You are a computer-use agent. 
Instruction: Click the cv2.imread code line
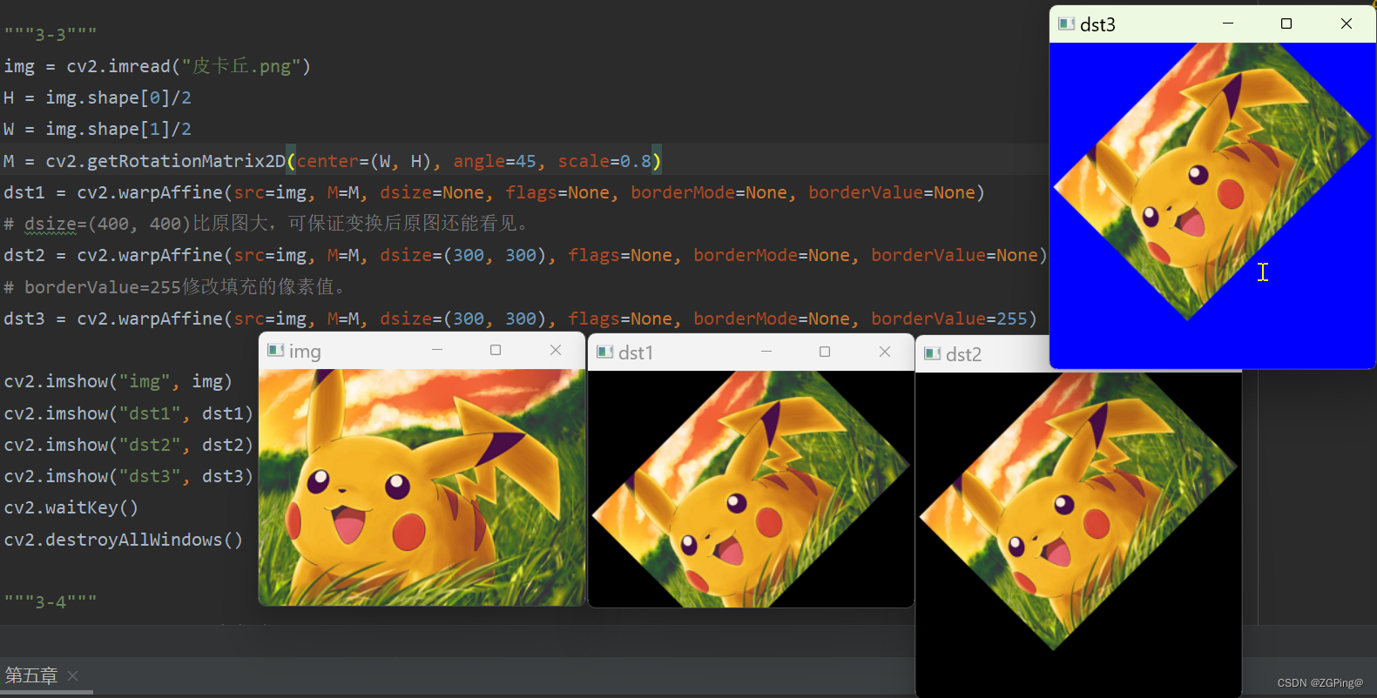tap(158, 66)
